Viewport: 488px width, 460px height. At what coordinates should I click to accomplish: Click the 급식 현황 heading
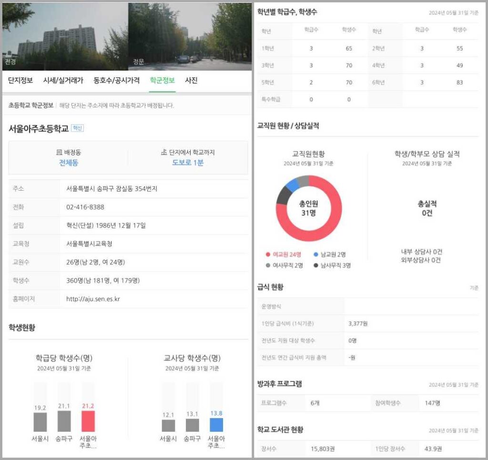(x=270, y=287)
